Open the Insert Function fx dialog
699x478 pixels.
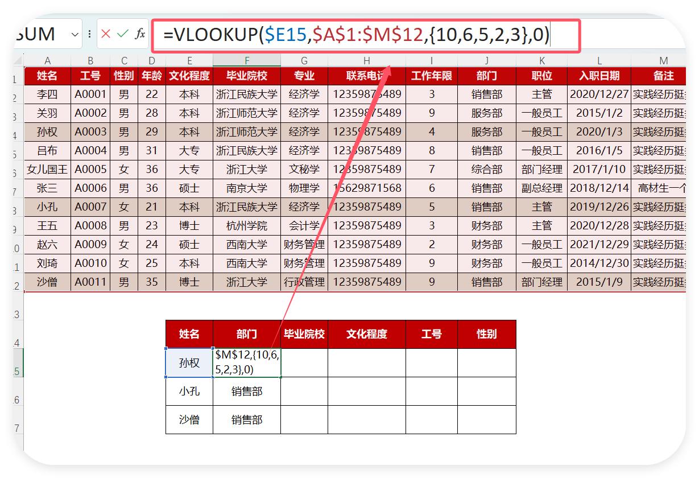(140, 34)
